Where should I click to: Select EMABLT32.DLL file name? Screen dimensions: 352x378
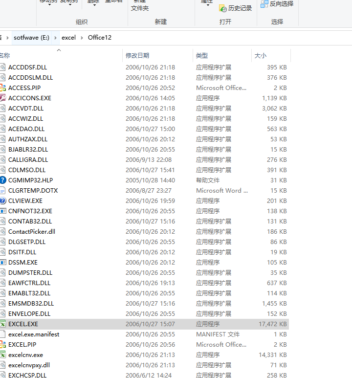pyautogui.click(x=29, y=293)
